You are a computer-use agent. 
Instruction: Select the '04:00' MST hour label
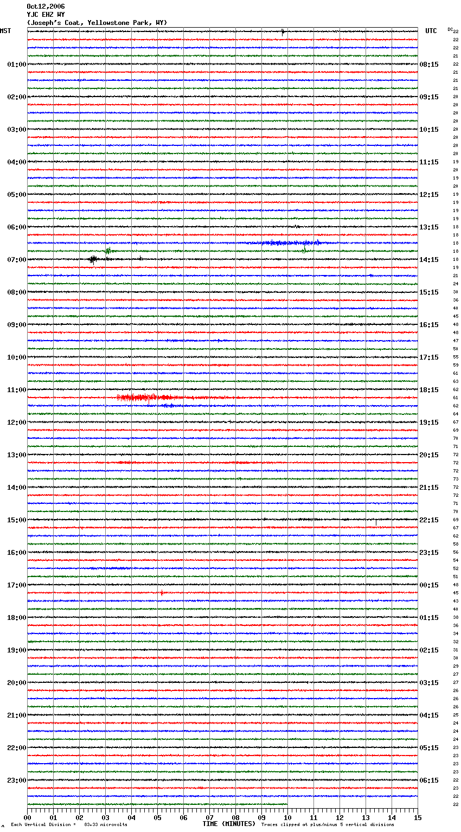point(17,162)
